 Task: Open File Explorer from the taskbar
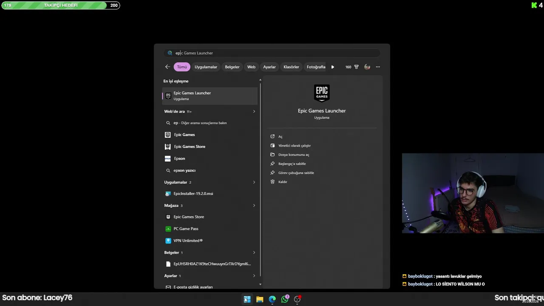[260, 299]
